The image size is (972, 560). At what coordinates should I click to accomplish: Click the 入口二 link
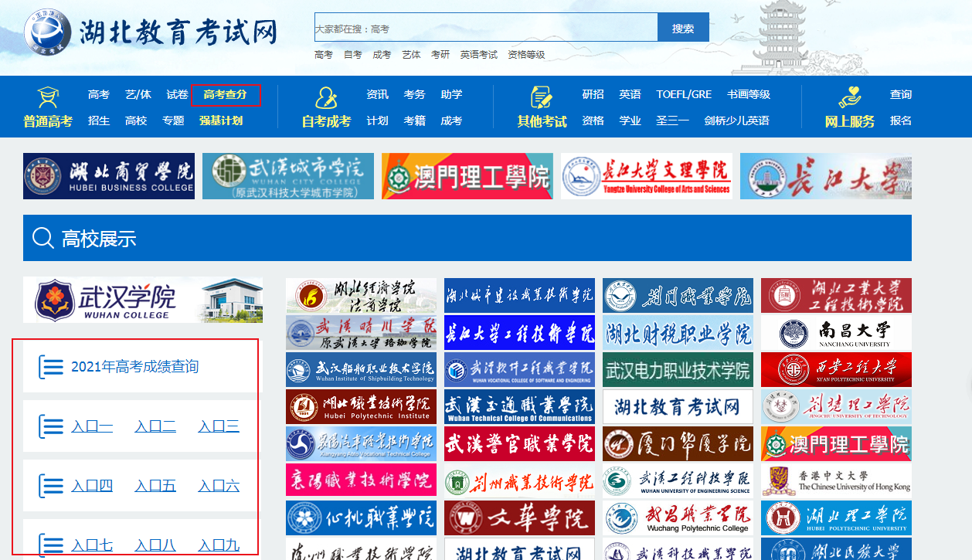coord(155,426)
